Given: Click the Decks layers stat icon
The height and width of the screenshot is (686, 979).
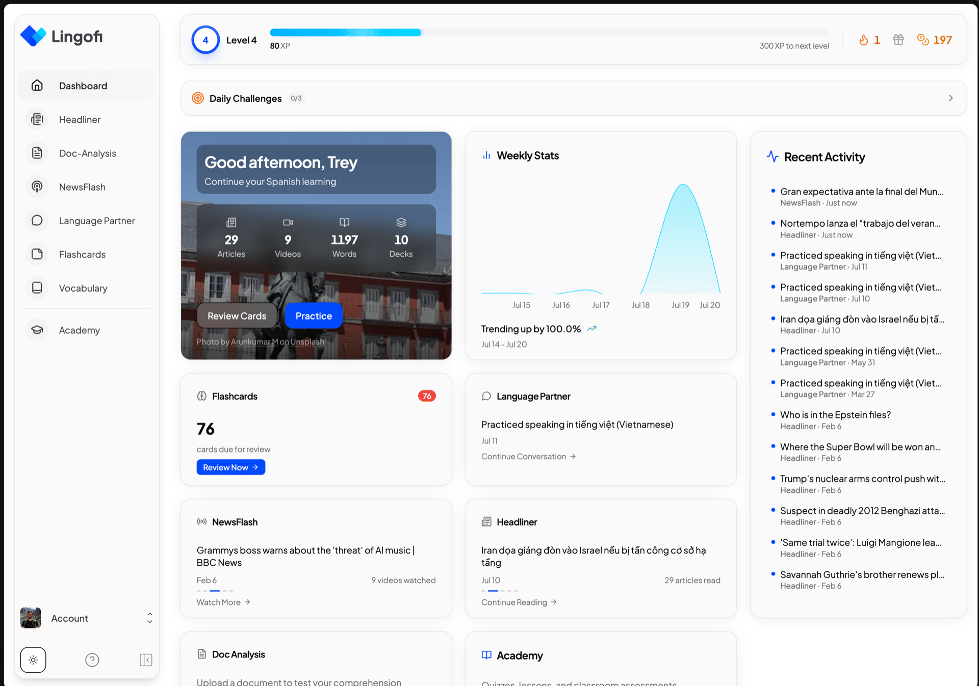Looking at the screenshot, I should pyautogui.click(x=401, y=222).
